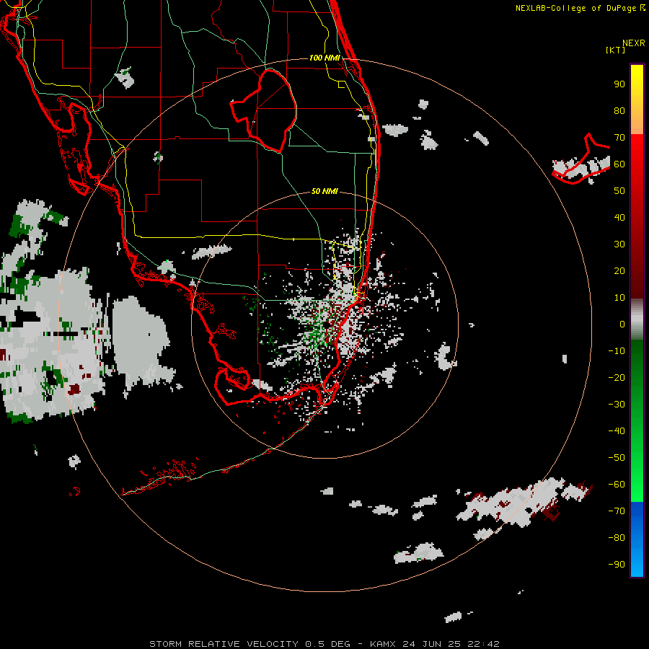
Task: Click the -30 value on the velocity scale
Action: tap(617, 405)
